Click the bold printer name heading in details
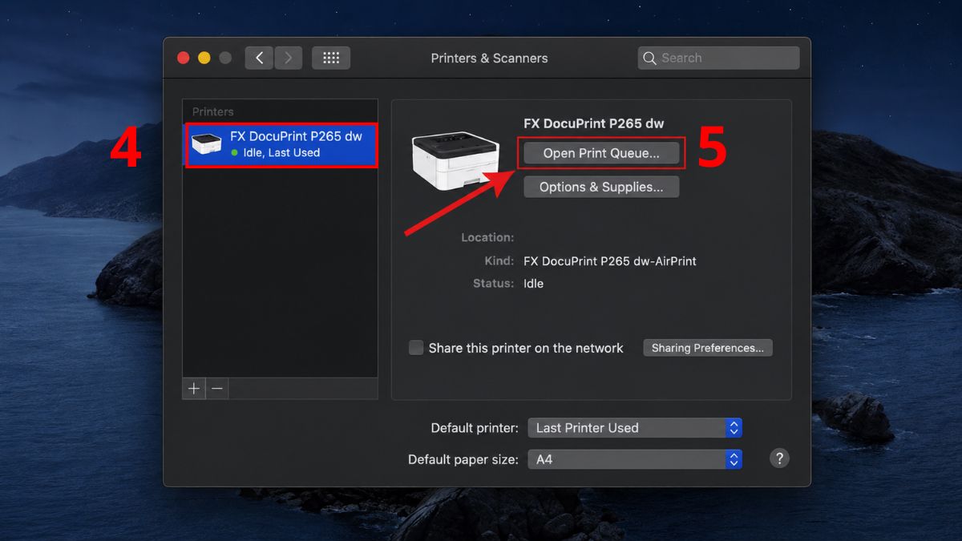This screenshot has height=541, width=962. [x=594, y=123]
